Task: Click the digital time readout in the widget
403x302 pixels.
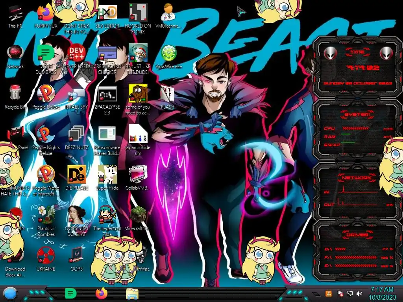Action: [363, 68]
